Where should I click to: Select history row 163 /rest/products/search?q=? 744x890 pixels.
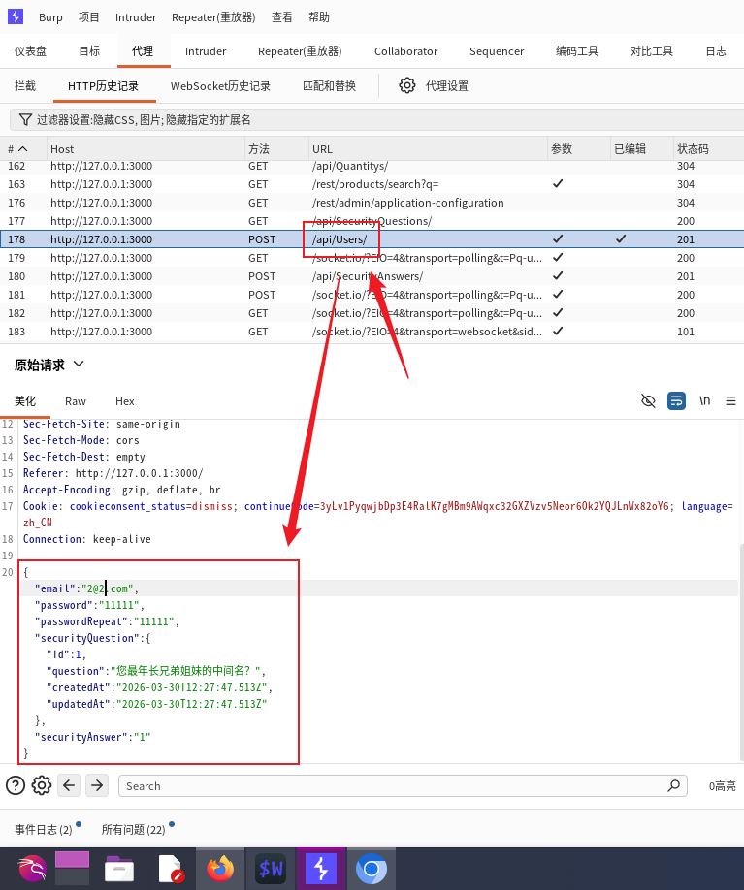(372, 184)
